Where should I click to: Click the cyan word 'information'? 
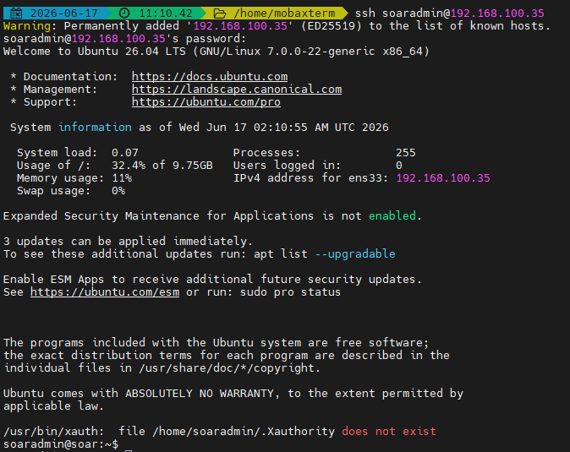95,128
